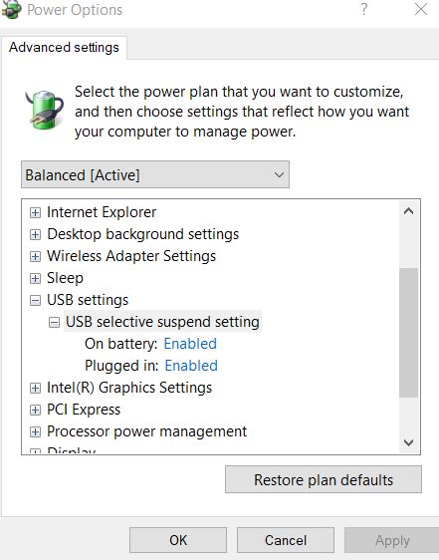This screenshot has width=439, height=560.
Task: Select the Advanced settings tab
Action: click(x=64, y=48)
